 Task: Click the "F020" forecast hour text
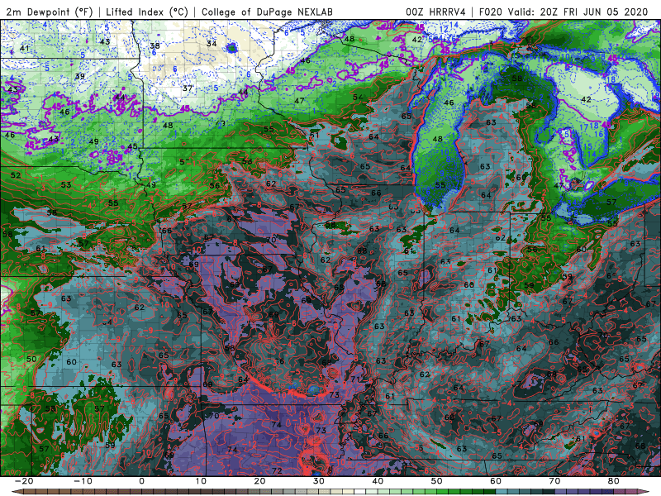(x=491, y=12)
